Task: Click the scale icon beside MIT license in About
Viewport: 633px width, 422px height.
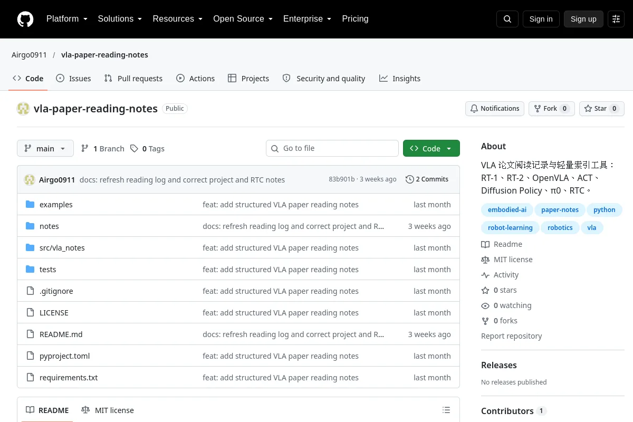Action: click(x=485, y=260)
